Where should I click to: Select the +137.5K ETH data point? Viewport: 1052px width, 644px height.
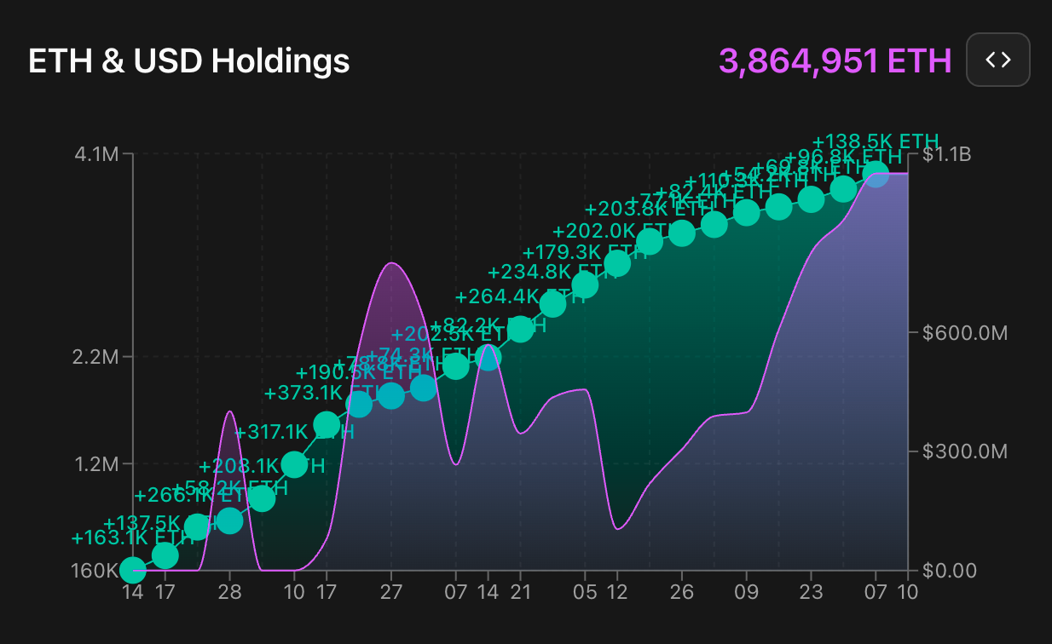coord(165,555)
